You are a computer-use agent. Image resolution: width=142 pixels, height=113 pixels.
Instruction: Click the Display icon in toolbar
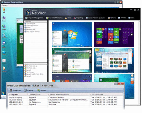tap(119, 18)
